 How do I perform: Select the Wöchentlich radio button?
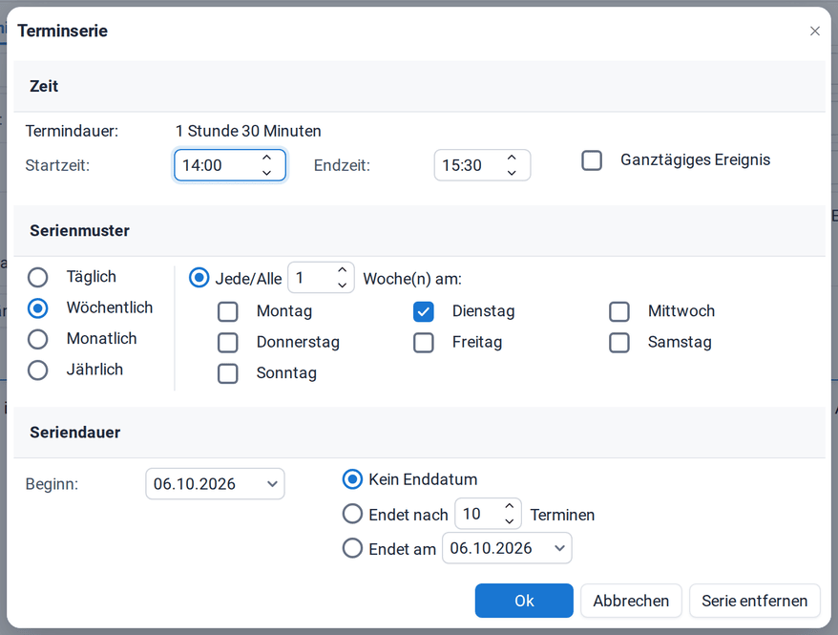click(38, 308)
